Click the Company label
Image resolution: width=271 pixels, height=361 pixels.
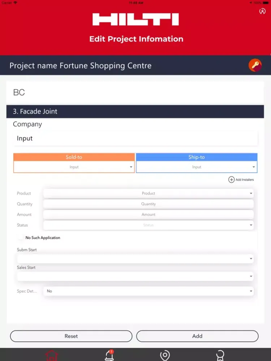pos(27,124)
